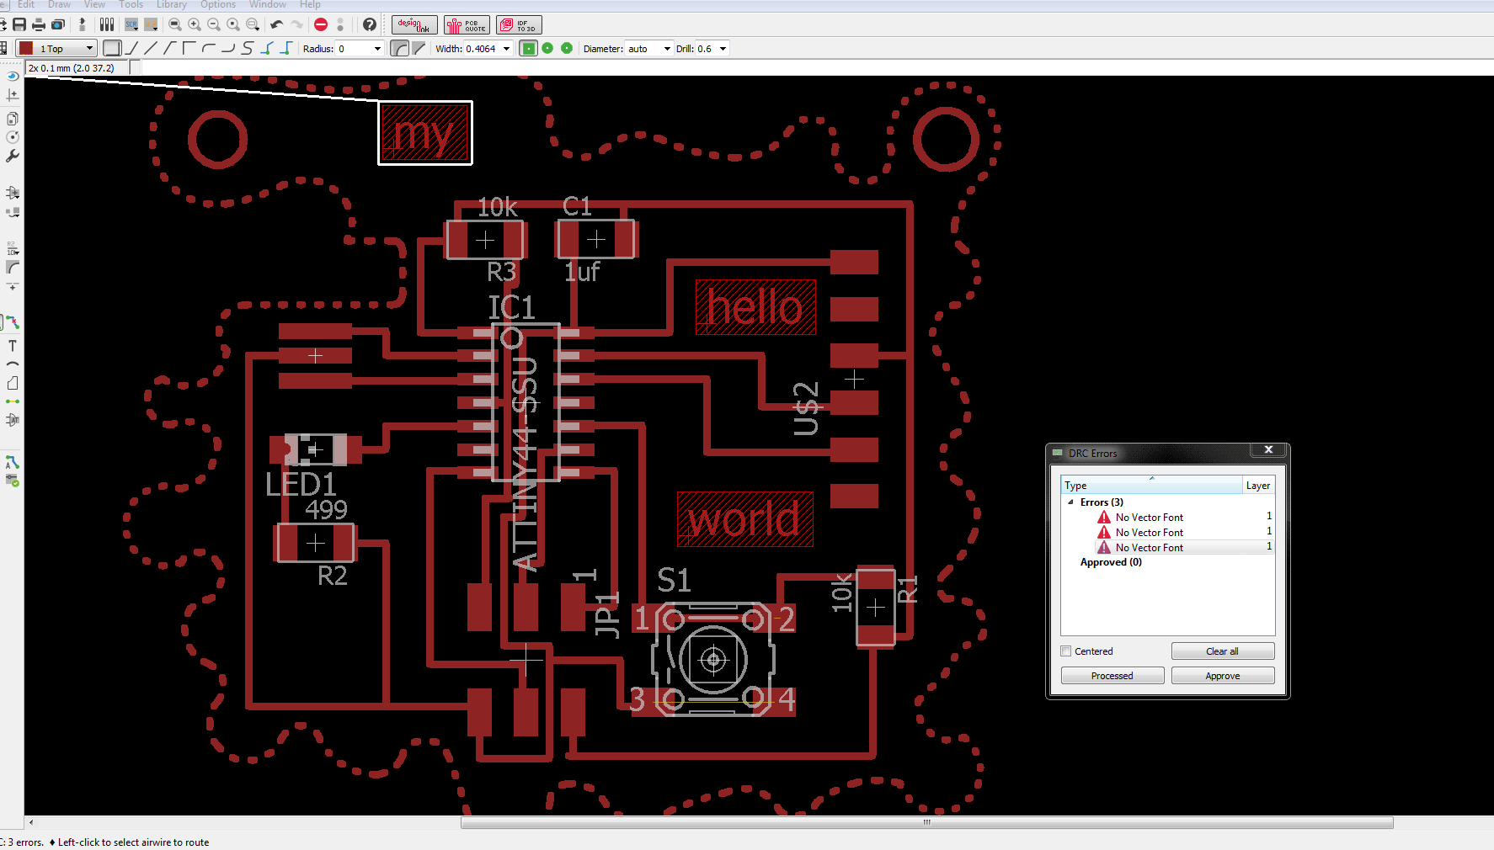Open the Radius dropdown

click(x=377, y=49)
